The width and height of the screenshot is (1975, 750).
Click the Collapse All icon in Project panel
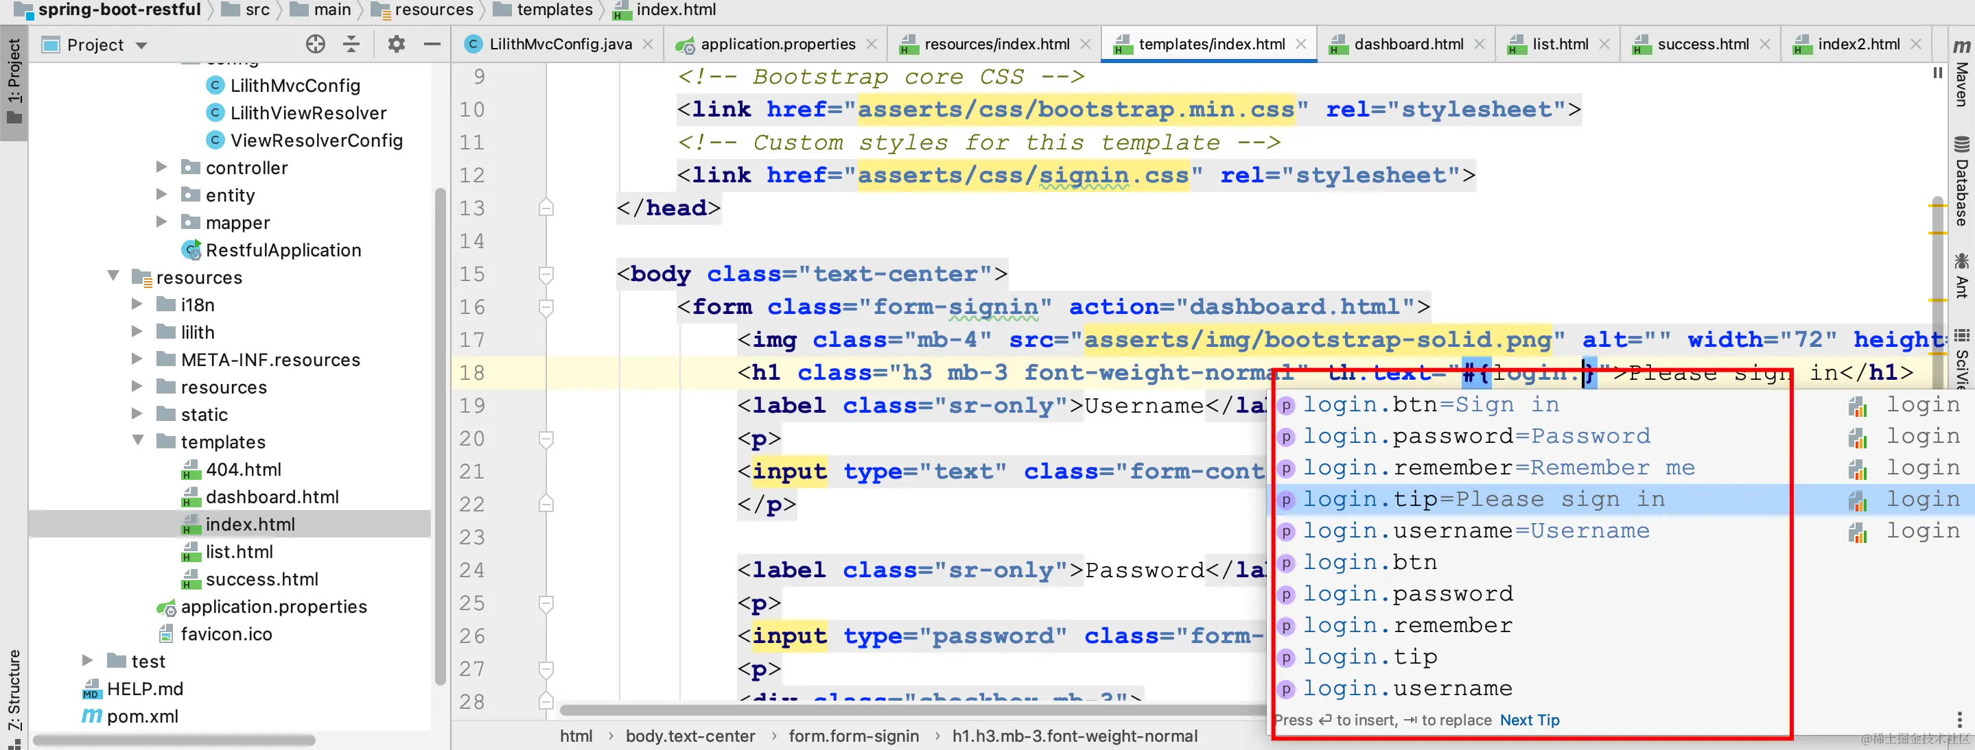[351, 45]
